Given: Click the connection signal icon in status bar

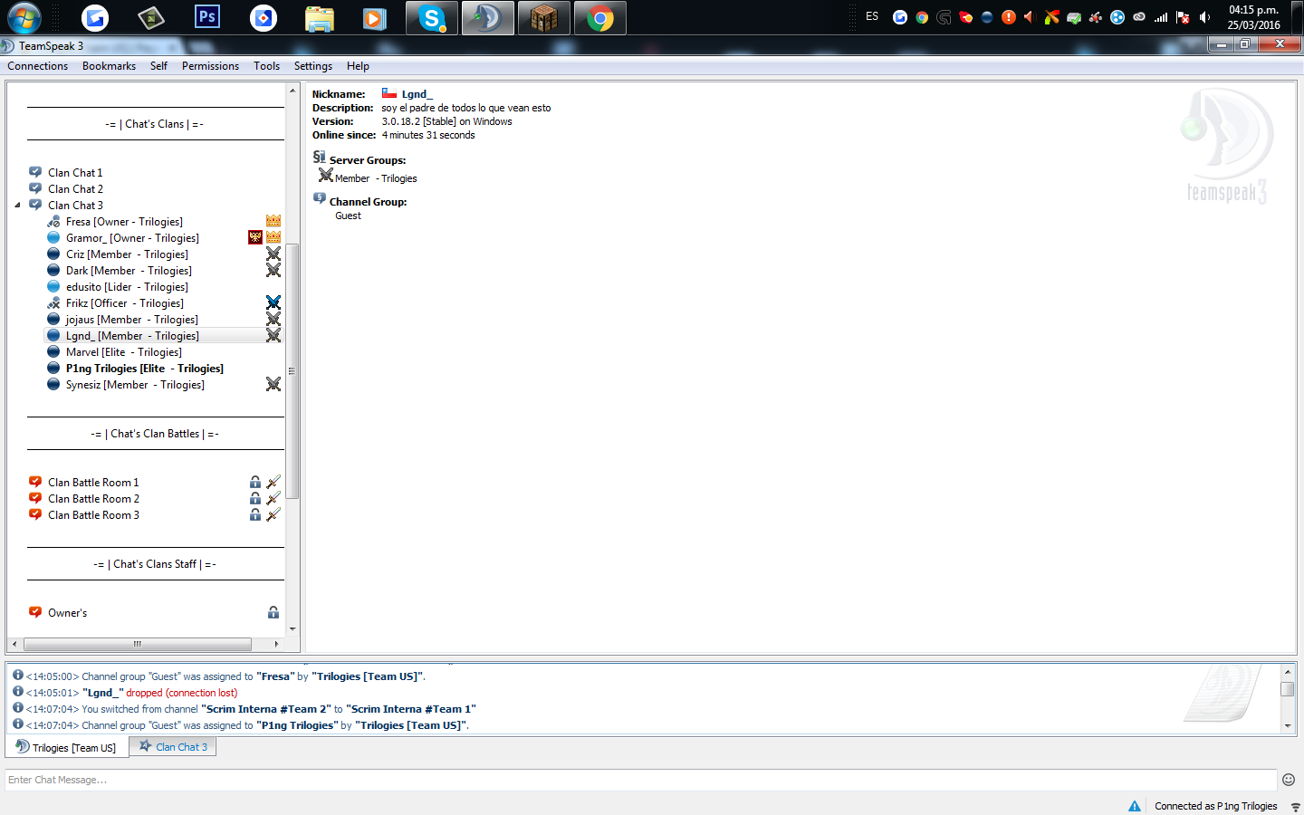Looking at the screenshot, I should tap(1295, 807).
